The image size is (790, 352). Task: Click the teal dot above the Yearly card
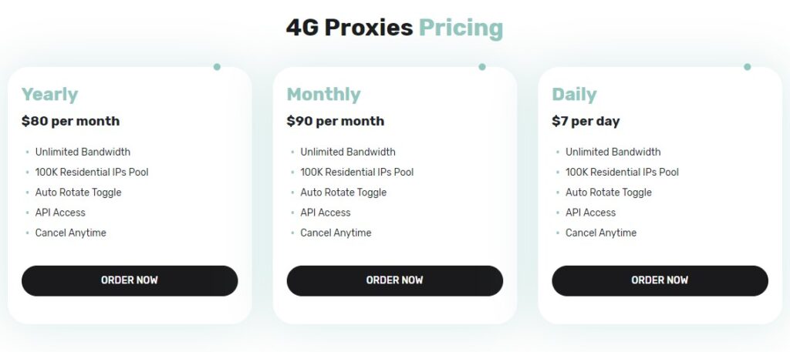[217, 67]
